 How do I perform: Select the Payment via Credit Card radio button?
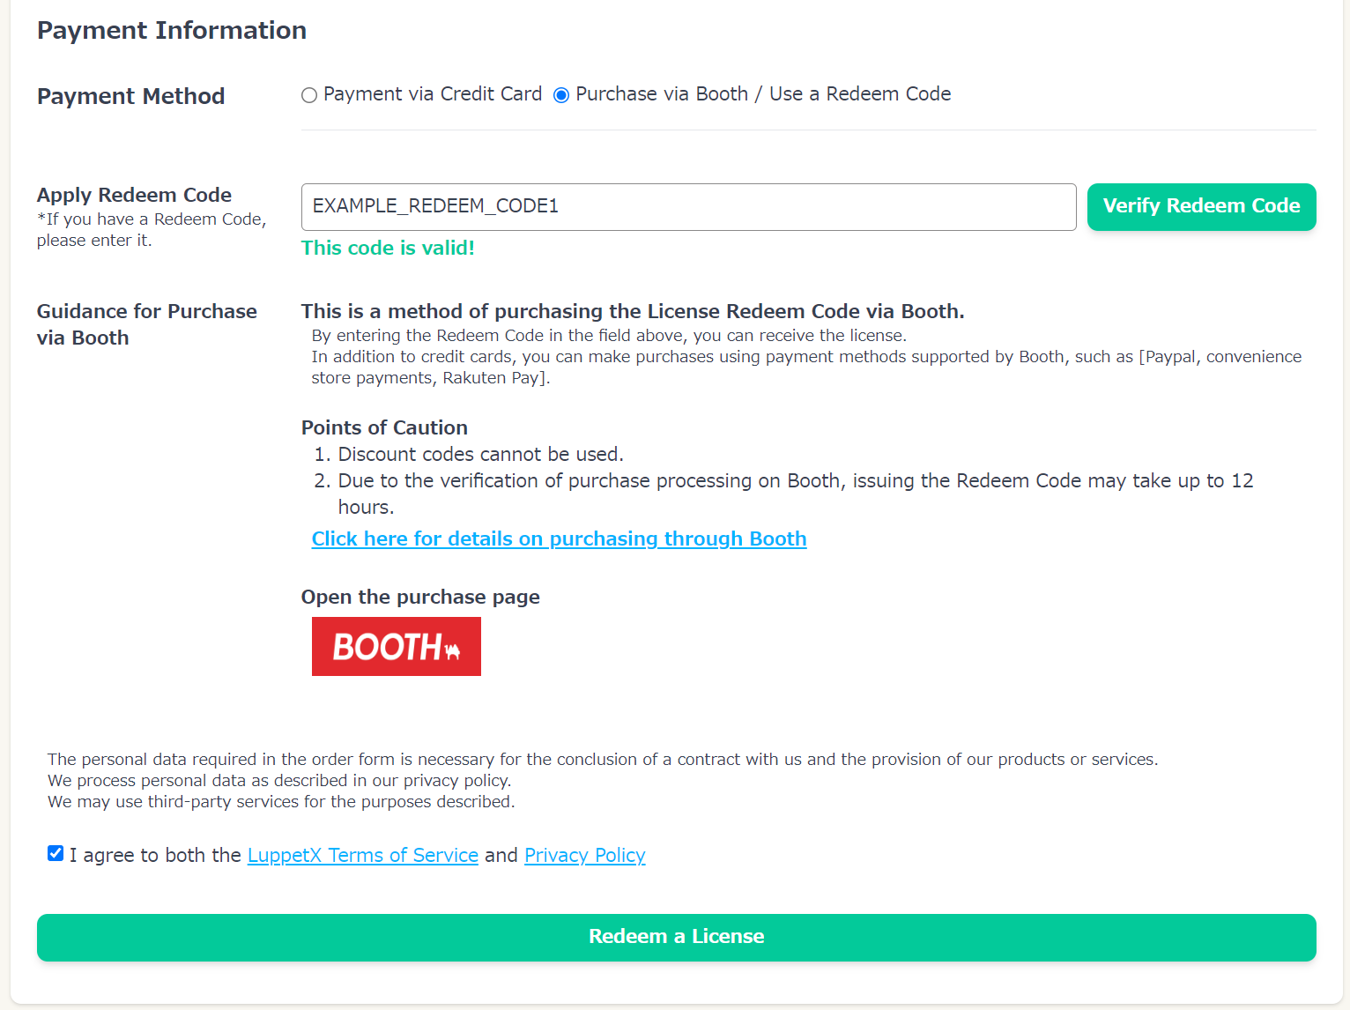pyautogui.click(x=309, y=95)
